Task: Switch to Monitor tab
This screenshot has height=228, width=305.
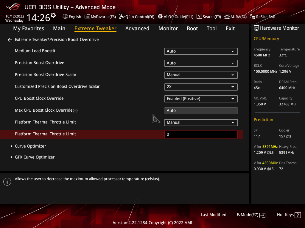Action: pyautogui.click(x=168, y=28)
